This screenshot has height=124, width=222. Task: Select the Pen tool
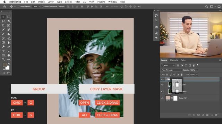(x=9, y=47)
